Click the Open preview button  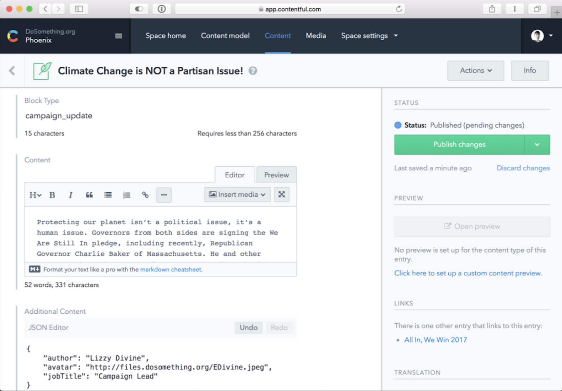472,226
